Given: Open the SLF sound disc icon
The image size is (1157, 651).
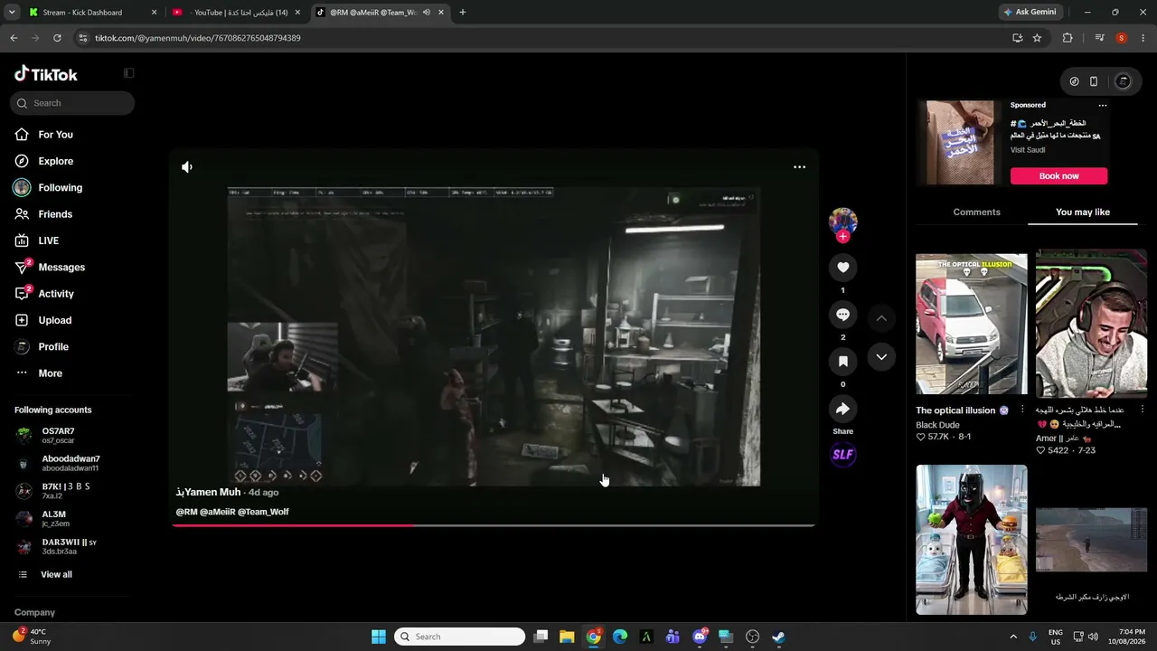Looking at the screenshot, I should click(x=842, y=455).
